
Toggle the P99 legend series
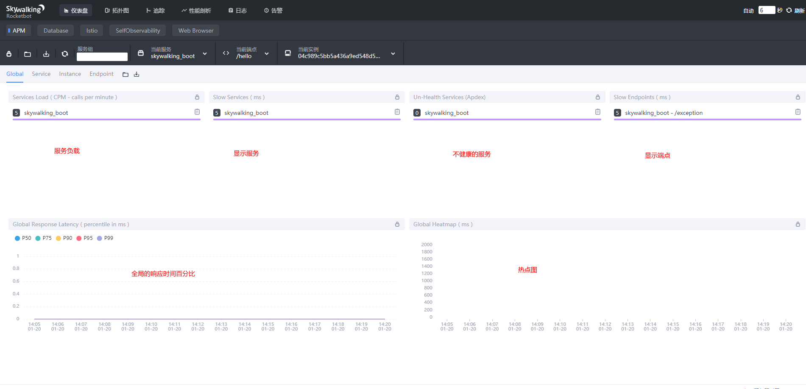click(x=105, y=238)
